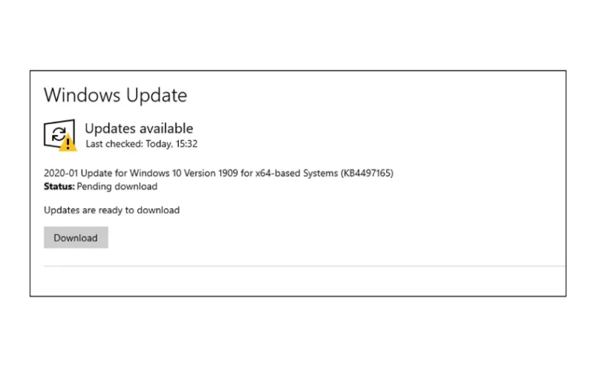Click the bold Status label

[x=59, y=186]
